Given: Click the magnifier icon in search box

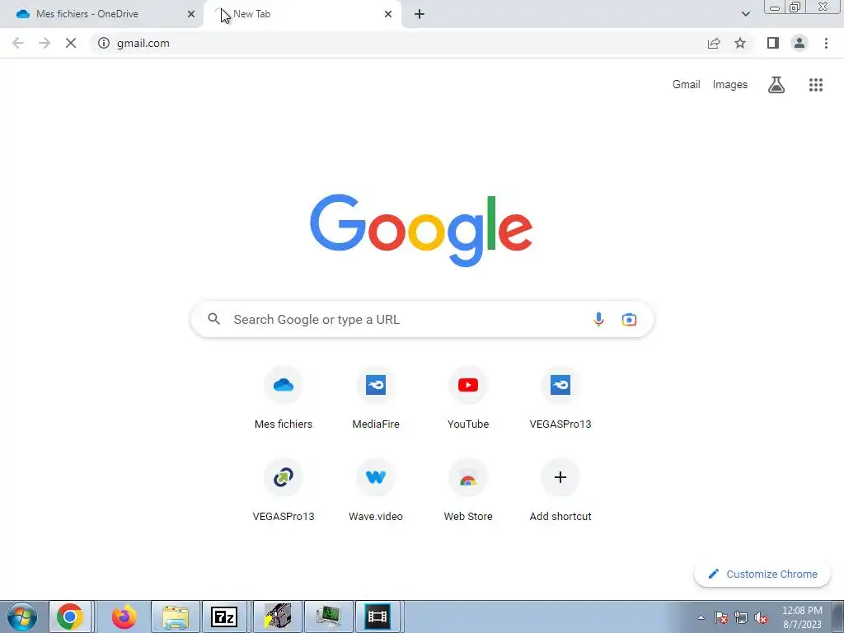Looking at the screenshot, I should 214,319.
